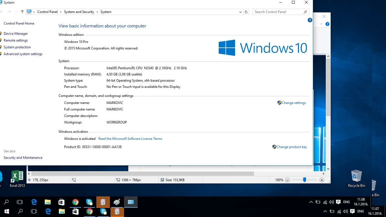Expand the chevron after Control Panel breadcrumb

pos(61,12)
